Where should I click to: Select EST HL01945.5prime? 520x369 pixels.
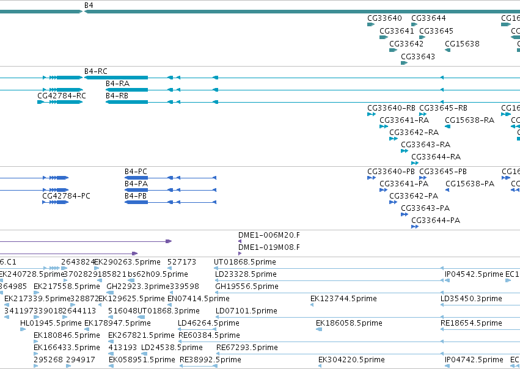pos(51,323)
